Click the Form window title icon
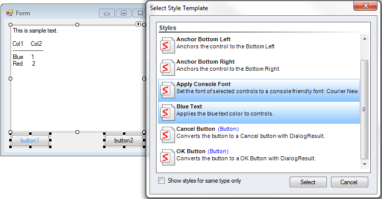The width and height of the screenshot is (382, 199). click(10, 13)
